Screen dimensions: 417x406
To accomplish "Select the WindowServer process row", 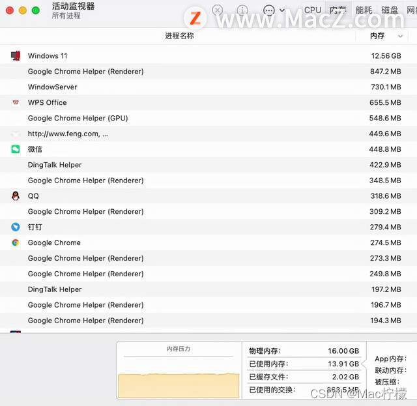I will click(208, 87).
